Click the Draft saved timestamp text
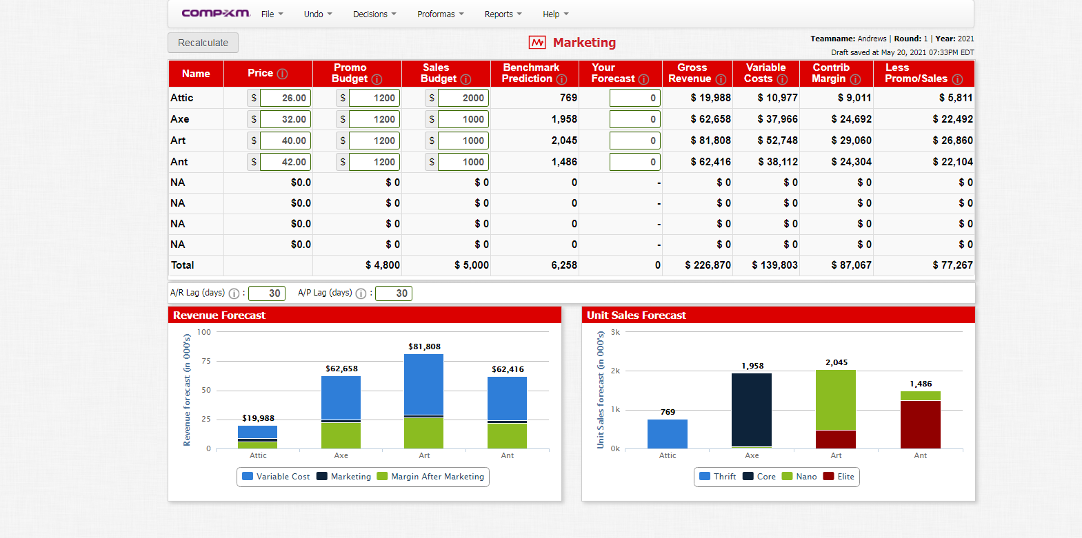1082x538 pixels. [902, 52]
